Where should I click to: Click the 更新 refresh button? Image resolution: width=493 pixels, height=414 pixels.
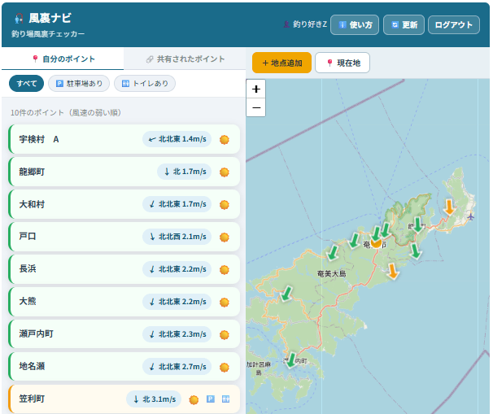point(404,25)
